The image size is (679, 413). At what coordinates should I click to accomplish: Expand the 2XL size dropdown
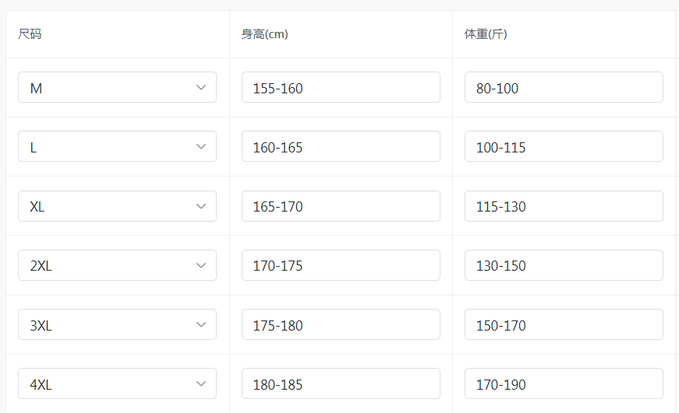coord(117,265)
